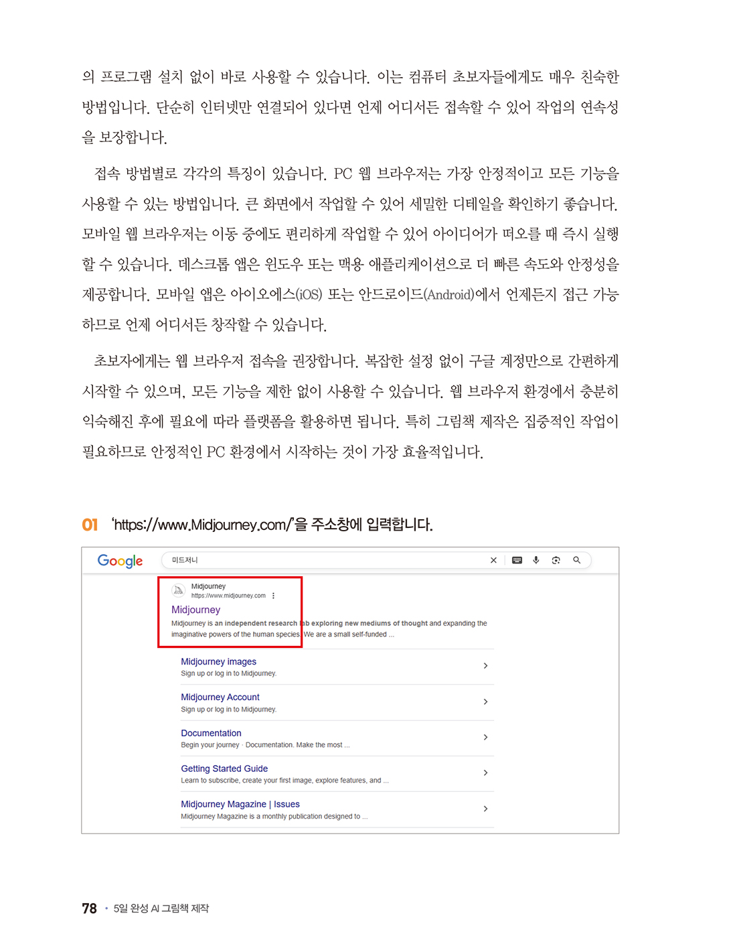Click the Google logo
Screen dimensions: 733x938
click(120, 561)
